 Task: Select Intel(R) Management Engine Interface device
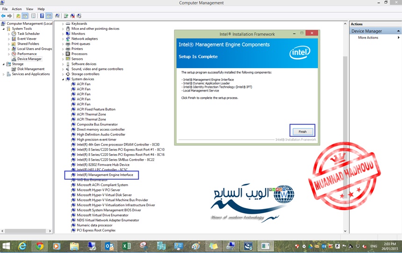[105, 175]
